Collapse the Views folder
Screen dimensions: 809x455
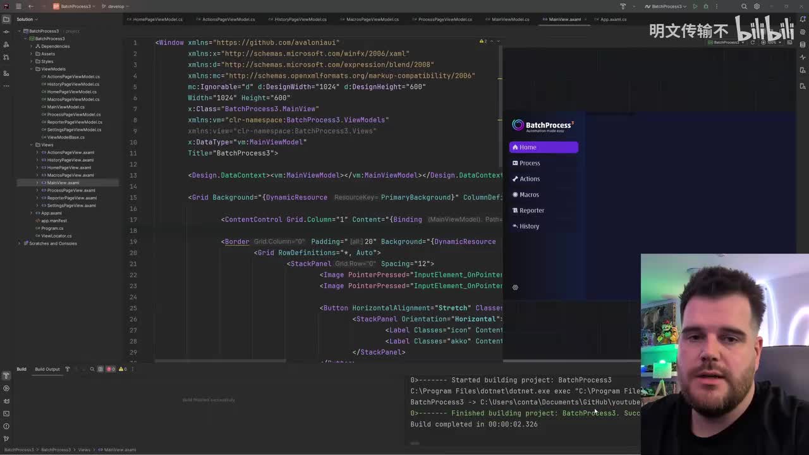tap(31, 145)
